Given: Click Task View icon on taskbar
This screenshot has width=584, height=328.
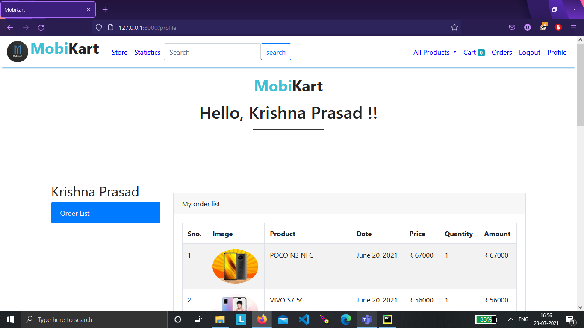Looking at the screenshot, I should pyautogui.click(x=198, y=319).
